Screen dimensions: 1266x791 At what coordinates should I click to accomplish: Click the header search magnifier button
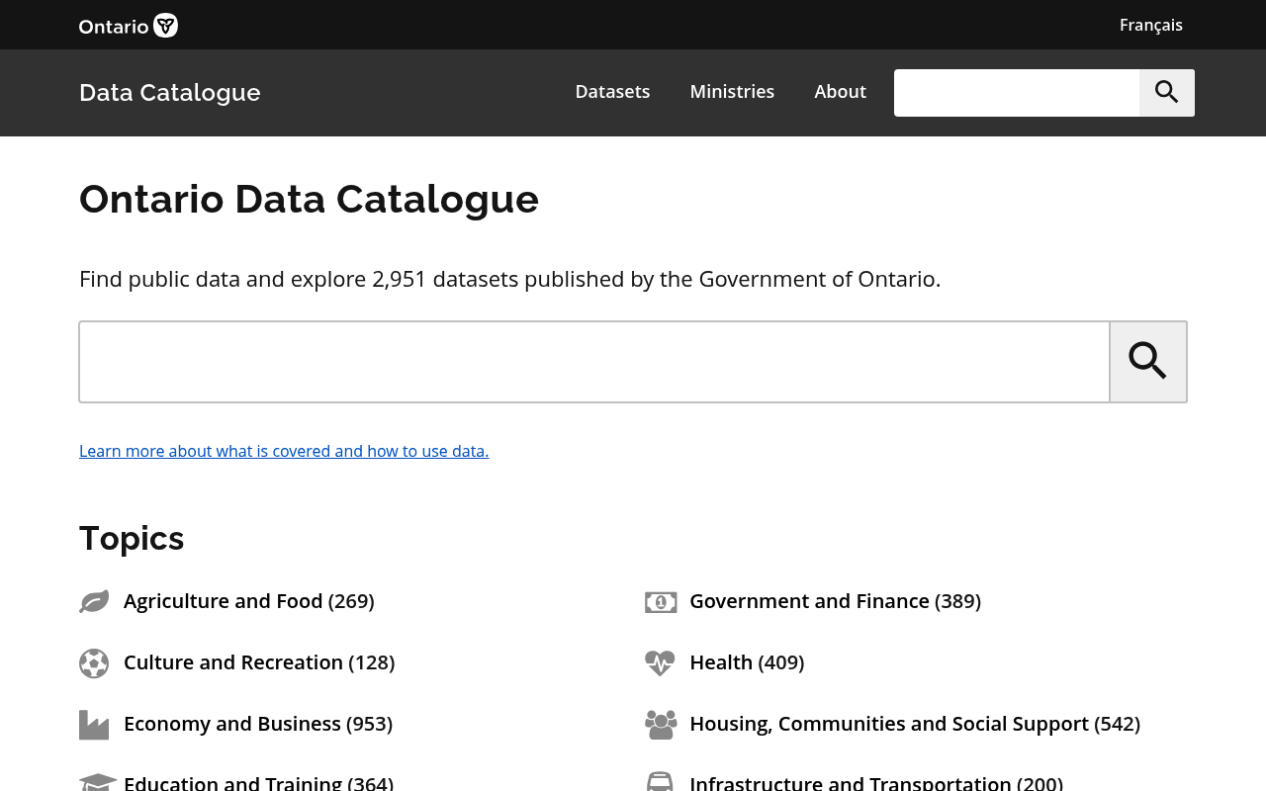1167,93
